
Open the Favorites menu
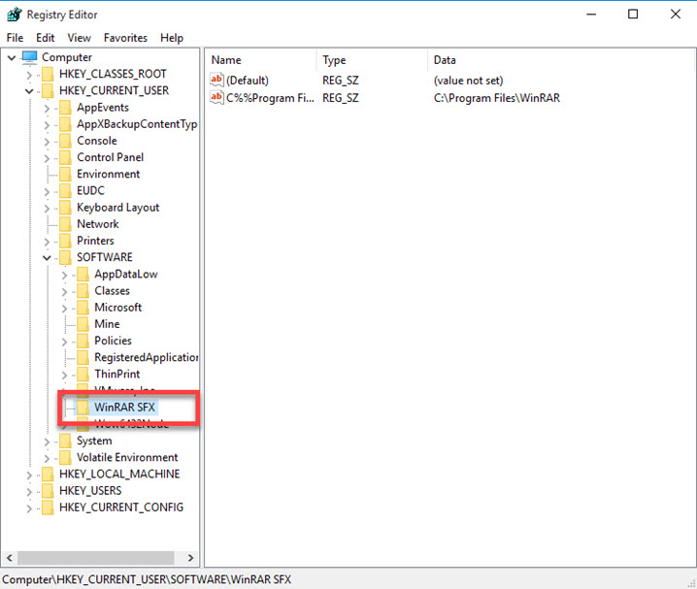coord(125,38)
